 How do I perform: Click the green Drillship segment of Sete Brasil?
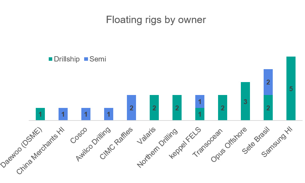268,108
